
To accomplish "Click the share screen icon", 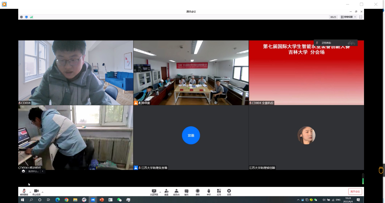I will (154, 191).
